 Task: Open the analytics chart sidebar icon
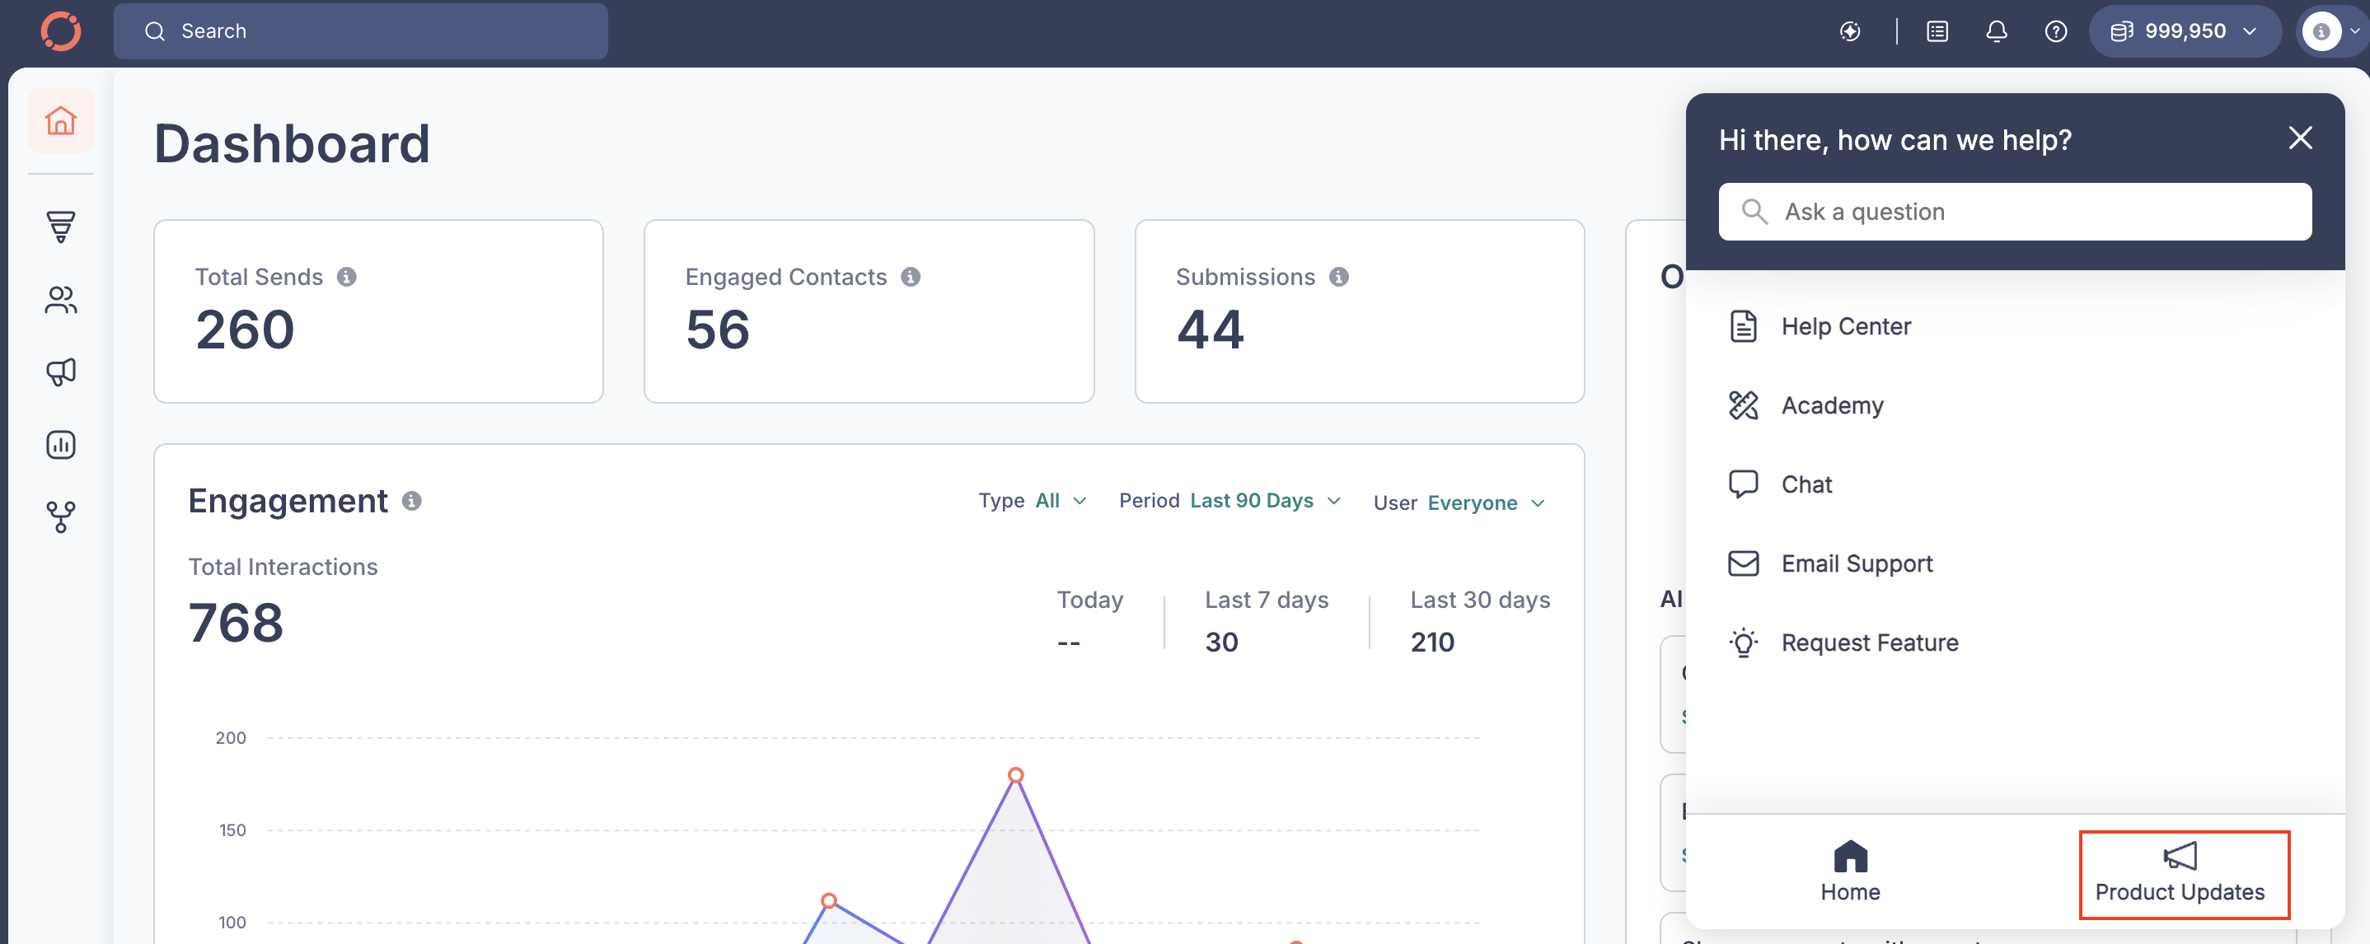(x=61, y=444)
